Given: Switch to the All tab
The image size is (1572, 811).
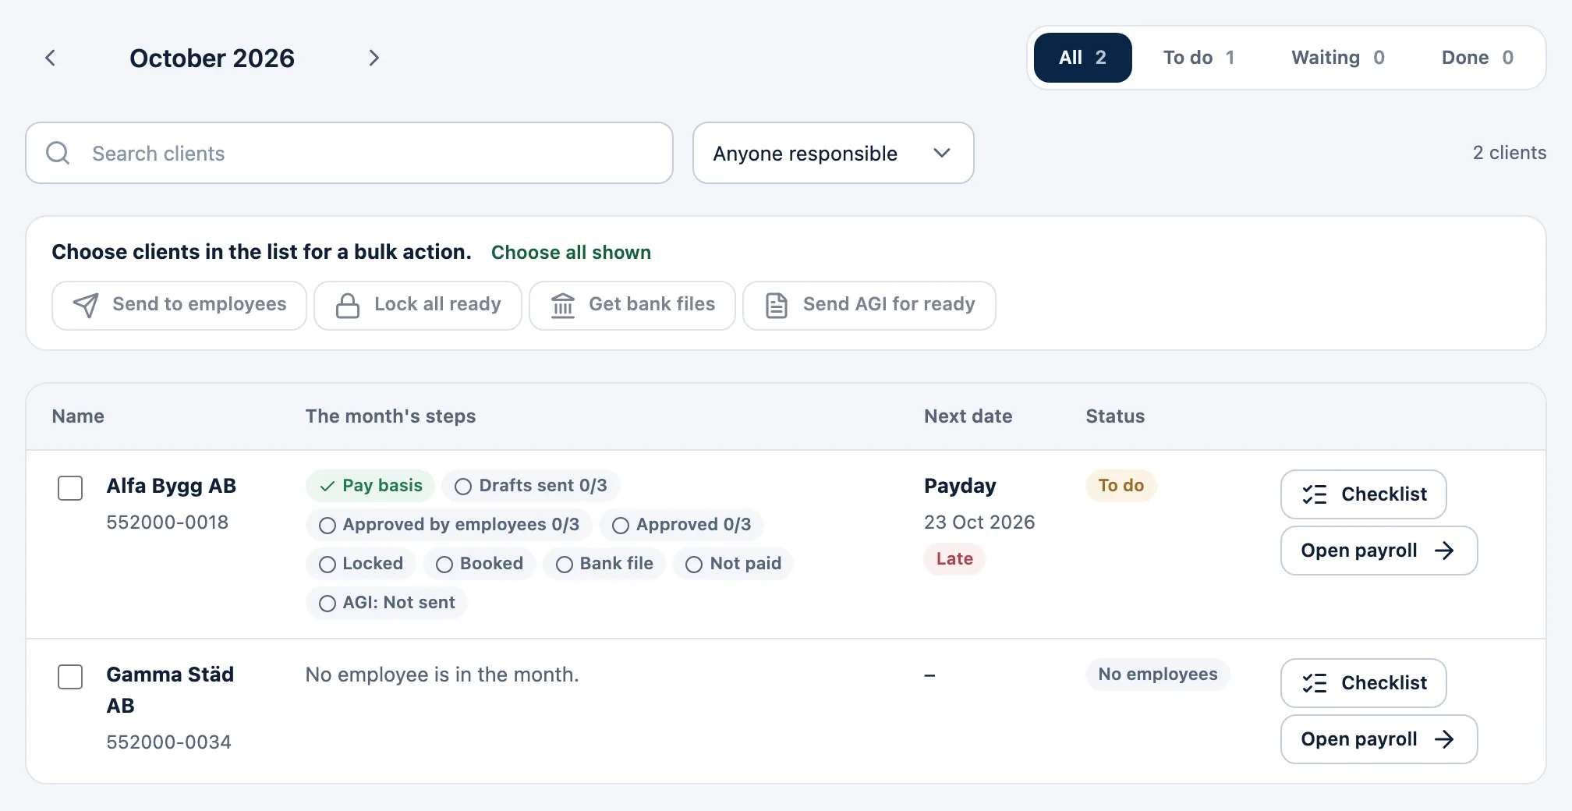Looking at the screenshot, I should point(1082,58).
